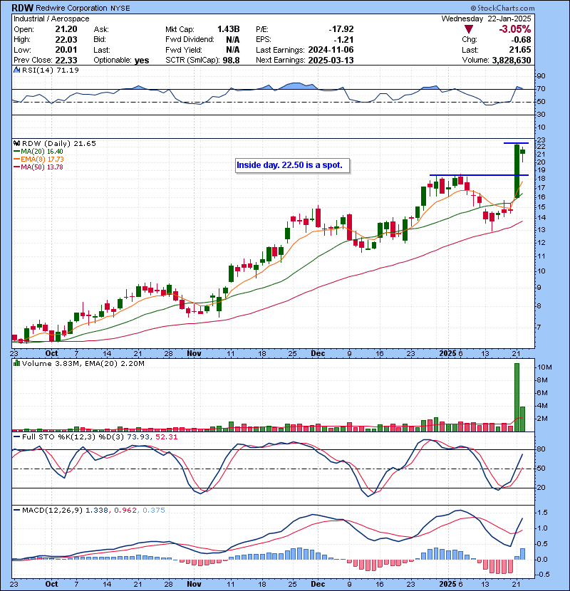Click the Optionable 'yes' value
Screen dimensions: 570x591
pos(142,61)
